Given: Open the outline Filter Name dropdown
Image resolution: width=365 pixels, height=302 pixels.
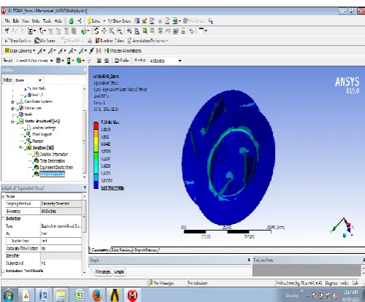Looking at the screenshot, I should point(28,80).
